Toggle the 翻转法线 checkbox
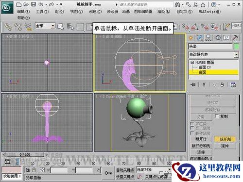Viewport: 243px width, 182px height. coord(192,133)
